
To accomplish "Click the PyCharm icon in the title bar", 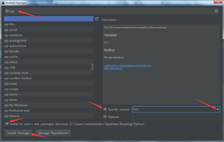I will pos(3,3).
